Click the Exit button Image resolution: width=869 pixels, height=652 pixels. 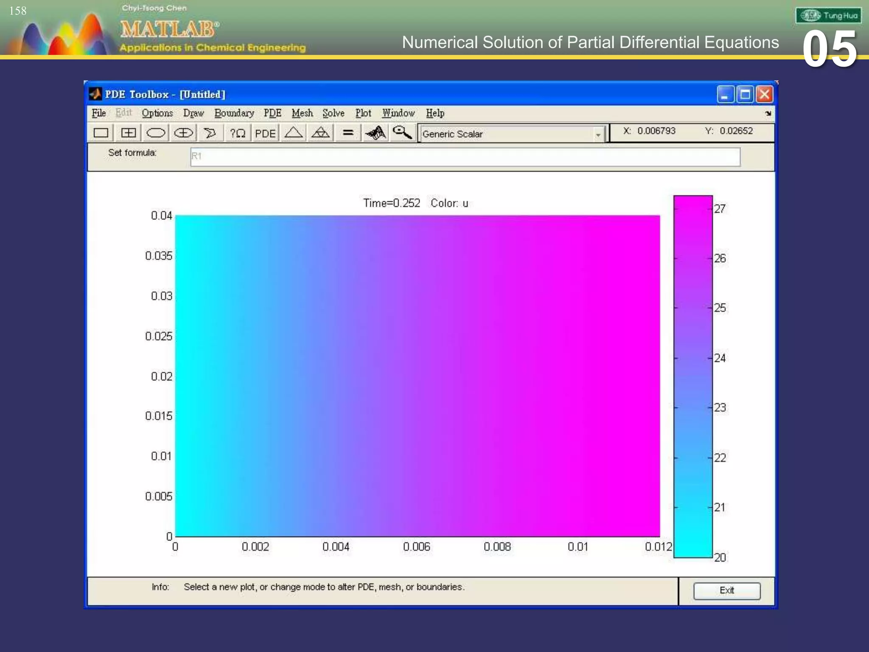pos(726,590)
